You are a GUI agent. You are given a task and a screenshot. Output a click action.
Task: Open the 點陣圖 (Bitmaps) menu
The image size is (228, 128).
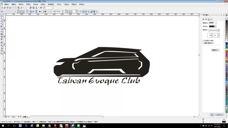(51, 4)
